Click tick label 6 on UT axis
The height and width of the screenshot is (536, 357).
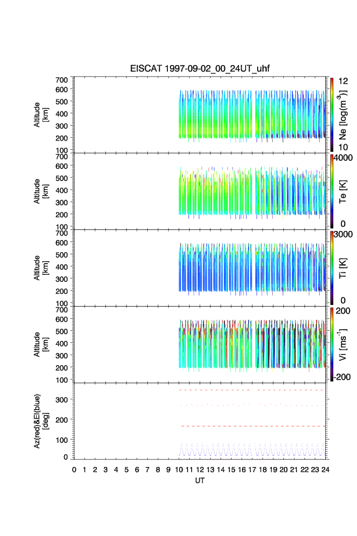point(137,469)
